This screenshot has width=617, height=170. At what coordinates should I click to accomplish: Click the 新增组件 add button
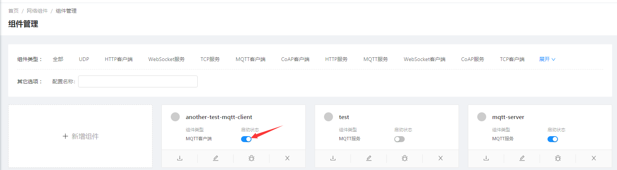click(x=80, y=136)
